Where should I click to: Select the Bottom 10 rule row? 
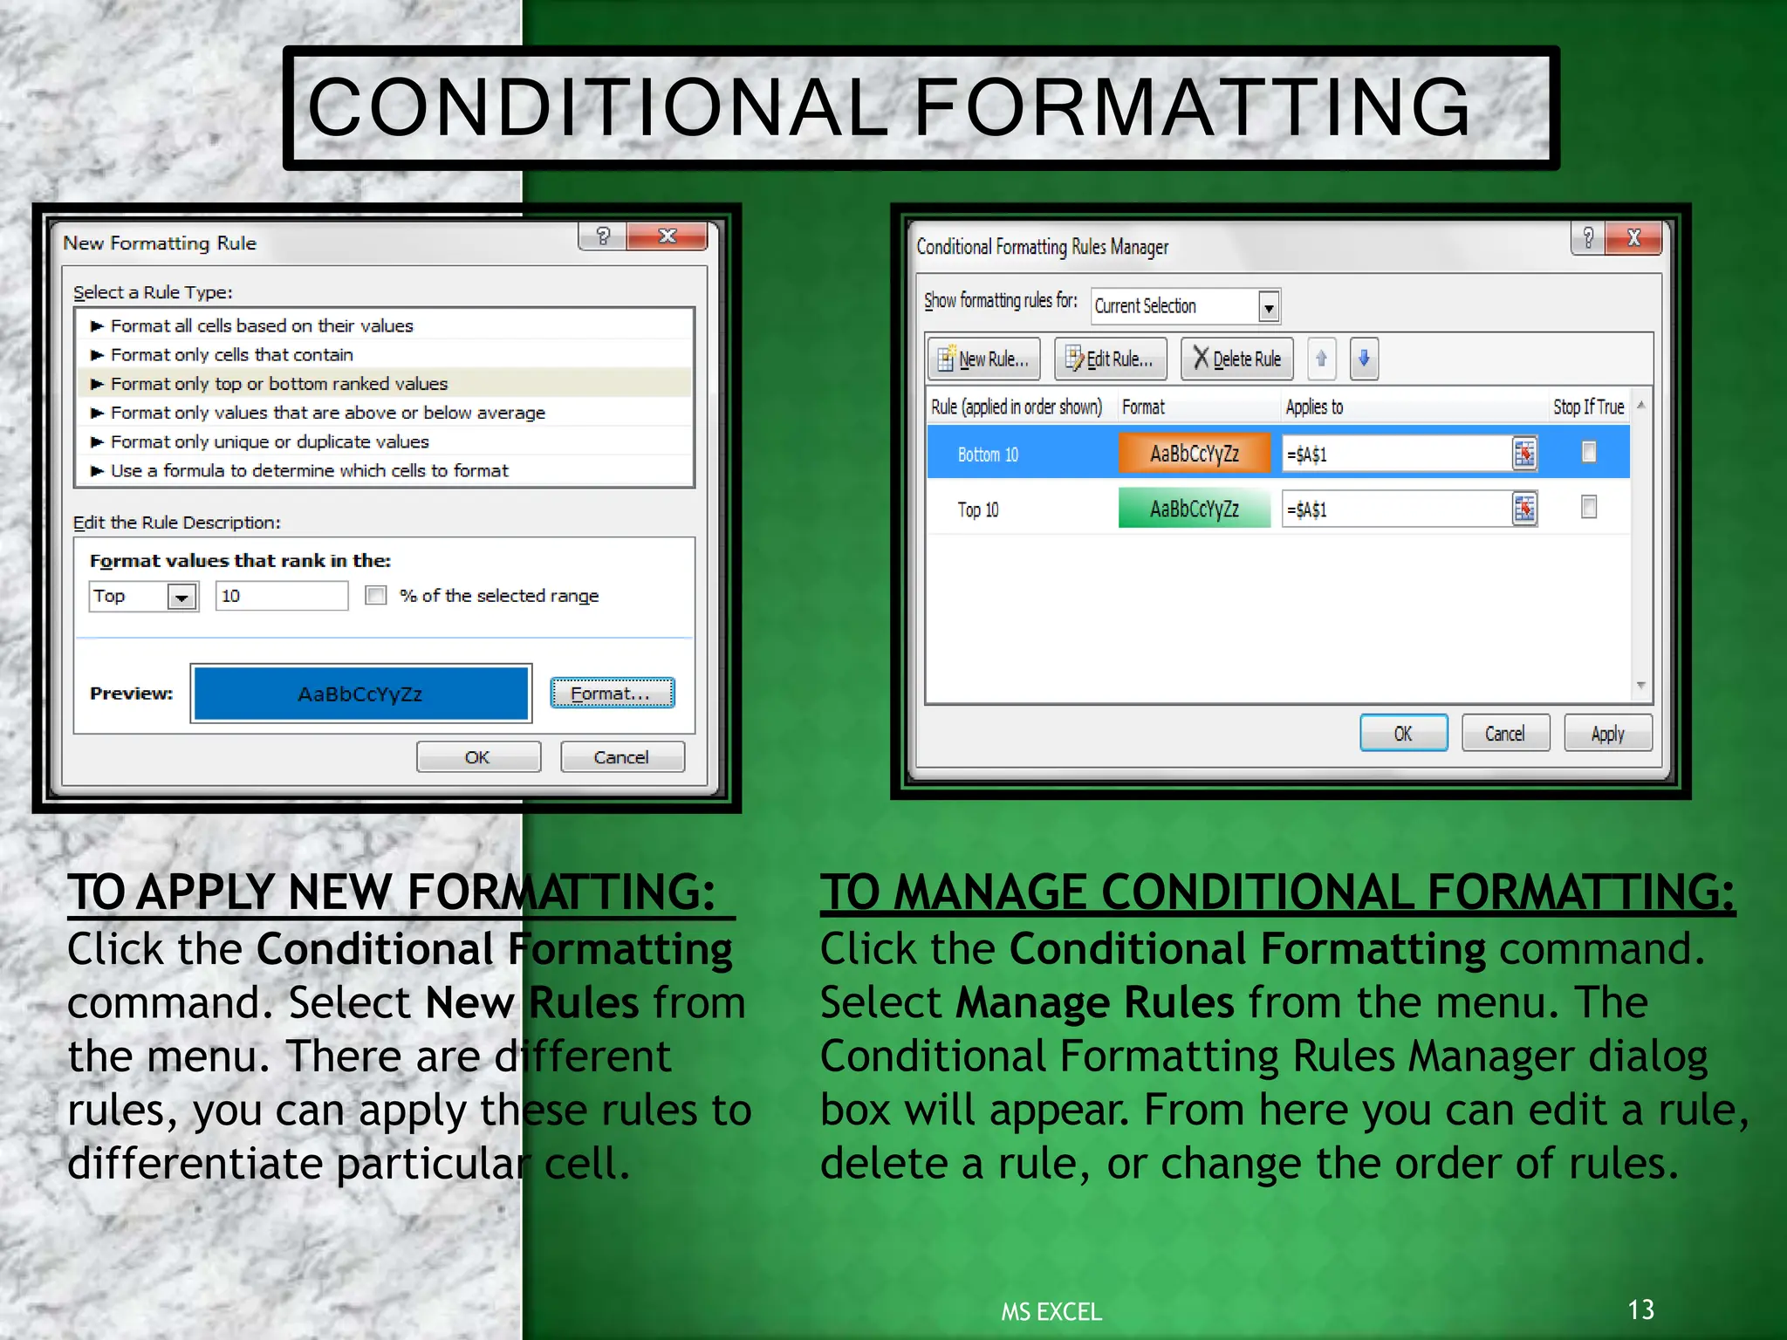(x=1277, y=453)
